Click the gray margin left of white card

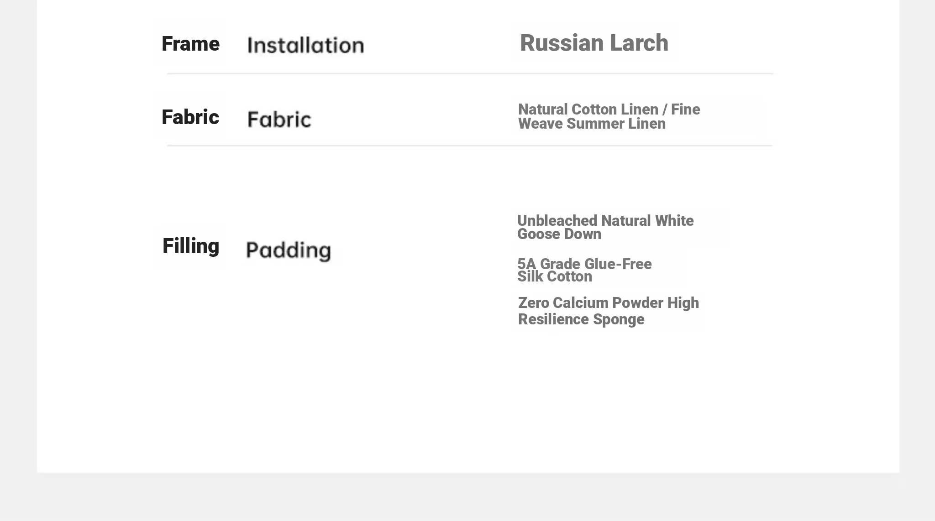18,237
